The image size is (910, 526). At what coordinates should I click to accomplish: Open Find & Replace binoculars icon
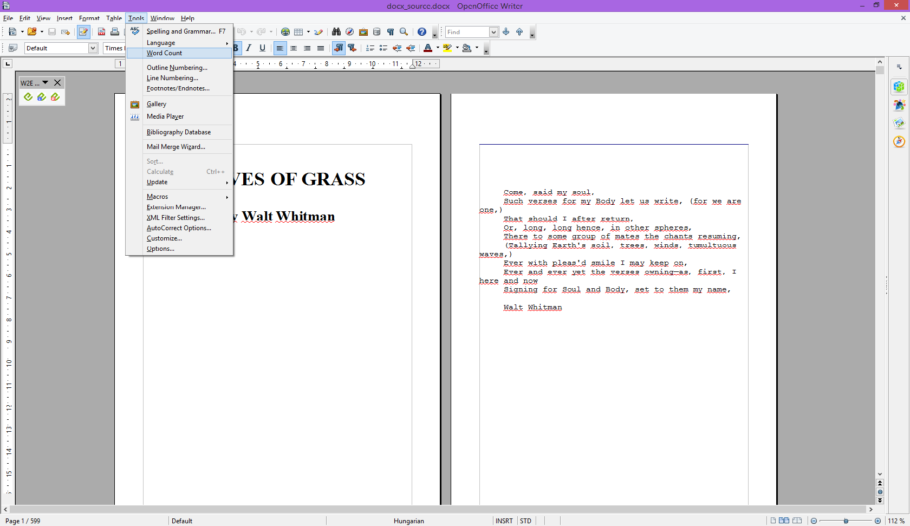(x=336, y=32)
